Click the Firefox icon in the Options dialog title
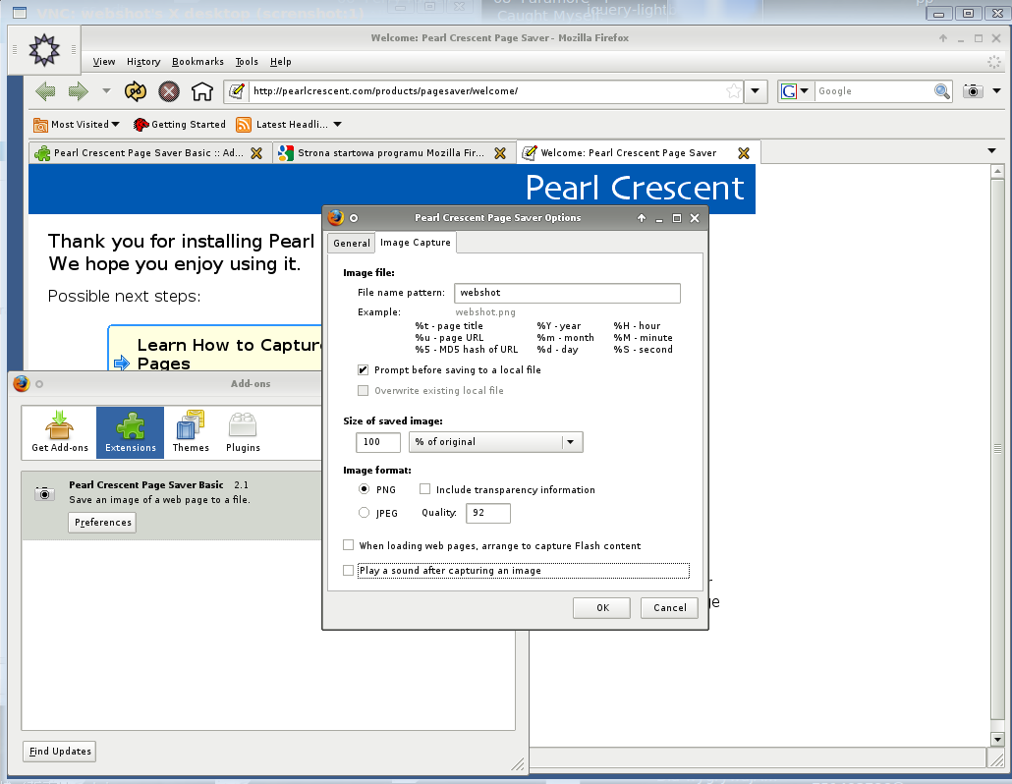The width and height of the screenshot is (1012, 784). 336,217
